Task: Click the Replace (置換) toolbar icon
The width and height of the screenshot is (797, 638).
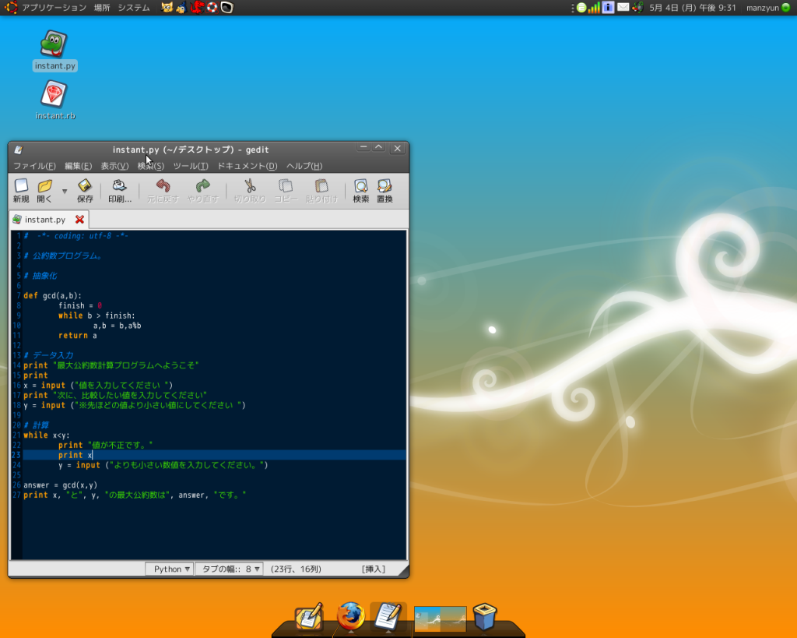Action: pyautogui.click(x=384, y=190)
